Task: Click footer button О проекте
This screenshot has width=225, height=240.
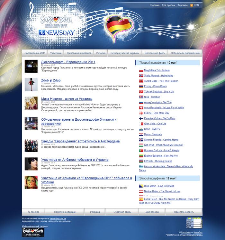Action: (x=33, y=212)
